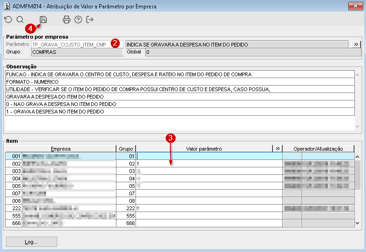Sort by the Empresa column header

[x=61, y=149]
